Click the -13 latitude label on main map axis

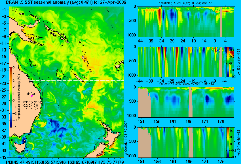tap(3, 50)
